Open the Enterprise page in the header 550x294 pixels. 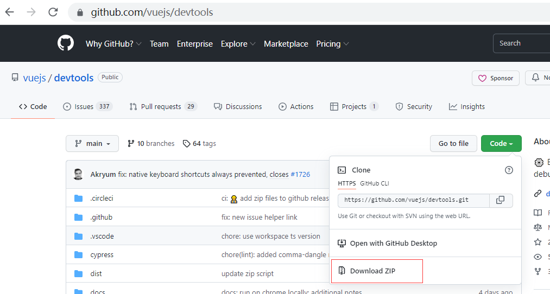tap(195, 44)
